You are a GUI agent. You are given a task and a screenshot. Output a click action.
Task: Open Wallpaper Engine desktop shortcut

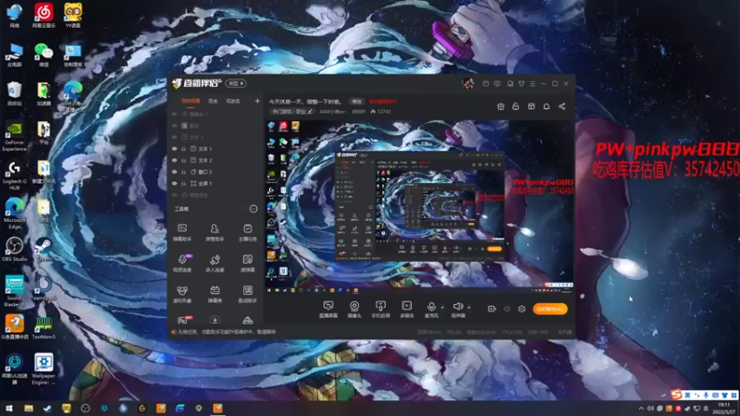(43, 369)
